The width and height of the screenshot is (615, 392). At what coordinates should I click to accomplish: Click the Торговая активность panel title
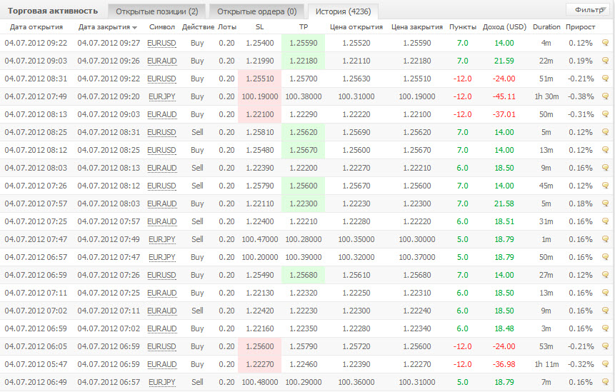(x=53, y=11)
